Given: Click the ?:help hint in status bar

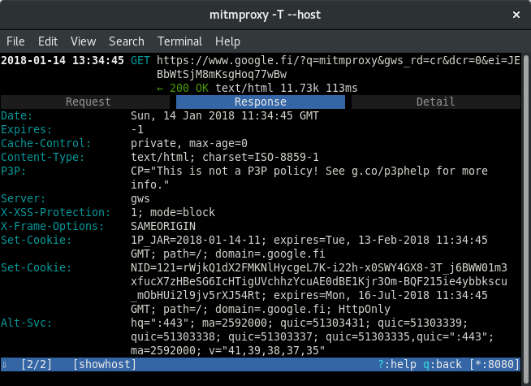Looking at the screenshot, I should coord(399,364).
